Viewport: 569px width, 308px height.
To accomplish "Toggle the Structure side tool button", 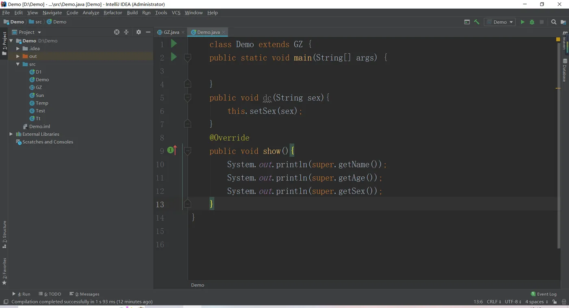I will coord(4,235).
